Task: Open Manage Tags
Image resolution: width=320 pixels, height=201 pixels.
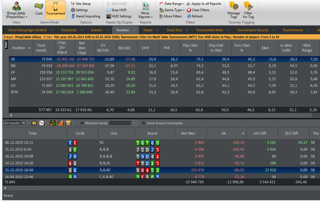Action: pos(234,10)
